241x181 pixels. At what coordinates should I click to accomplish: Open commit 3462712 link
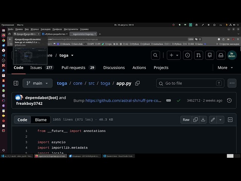click(194, 101)
